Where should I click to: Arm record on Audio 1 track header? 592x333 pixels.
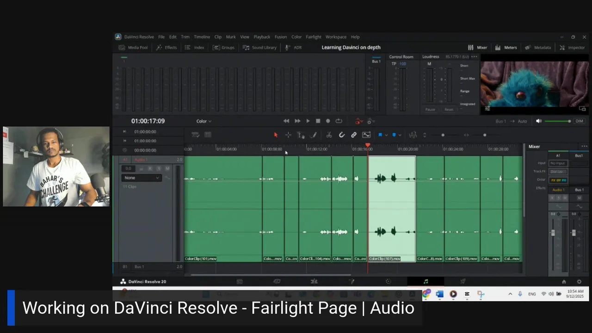coord(150,168)
